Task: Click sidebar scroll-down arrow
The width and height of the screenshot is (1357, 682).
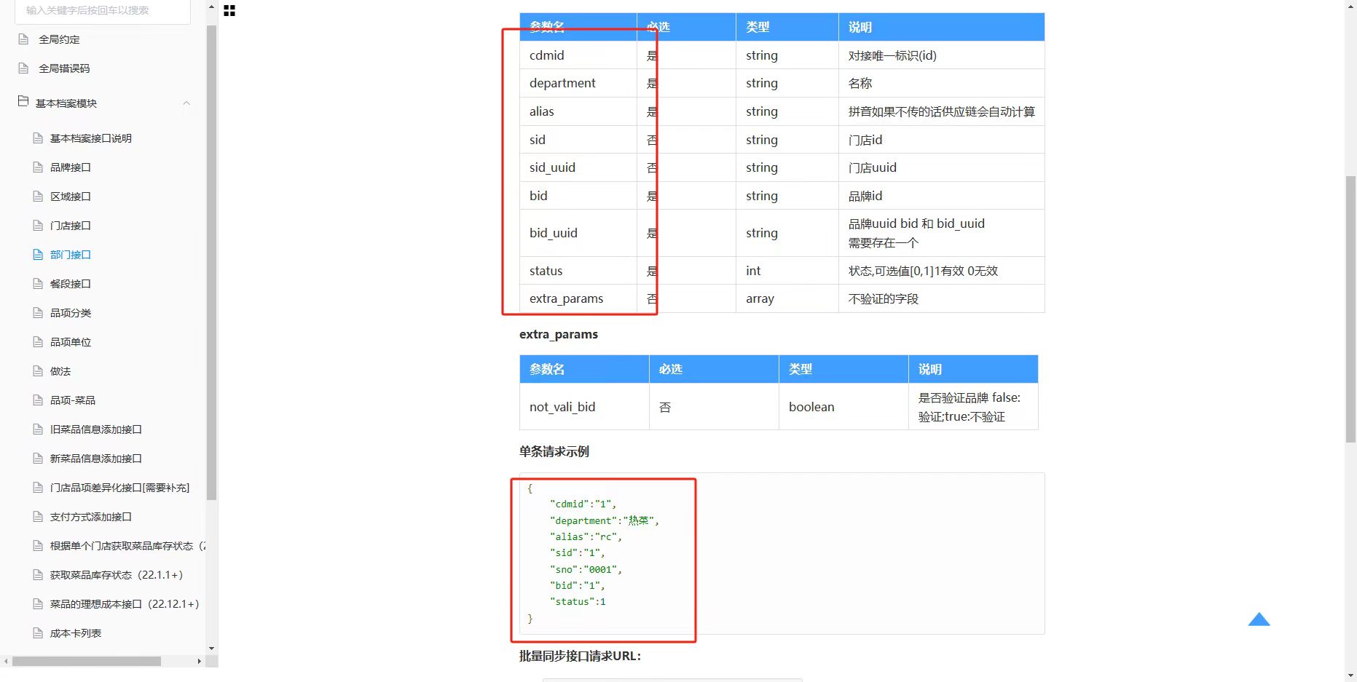Action: [x=211, y=649]
